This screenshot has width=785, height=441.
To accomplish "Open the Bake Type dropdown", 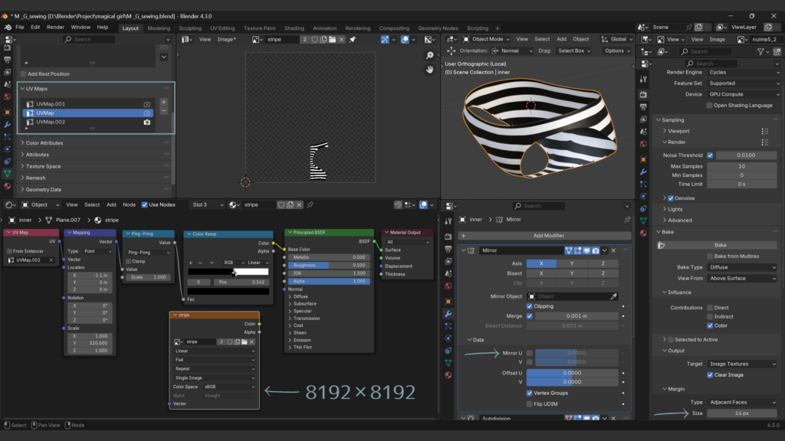I will point(741,267).
